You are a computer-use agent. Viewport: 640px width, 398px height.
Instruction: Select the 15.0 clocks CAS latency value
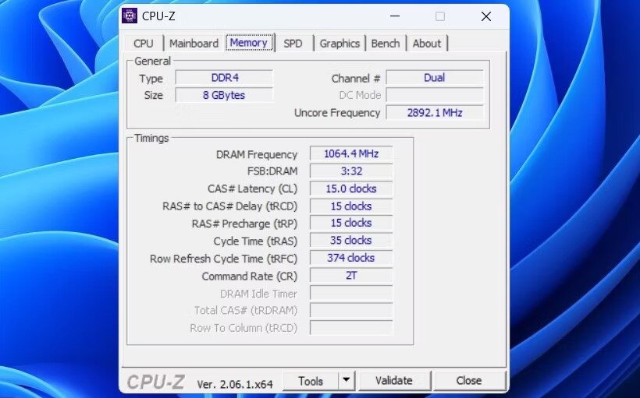[351, 188]
